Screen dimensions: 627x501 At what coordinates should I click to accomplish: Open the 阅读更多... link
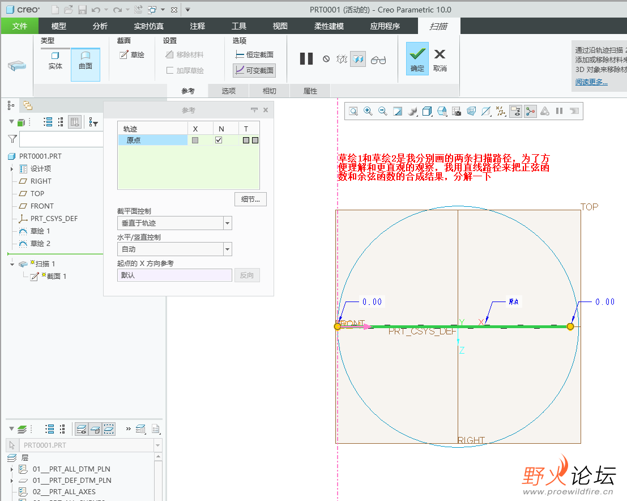tap(591, 82)
